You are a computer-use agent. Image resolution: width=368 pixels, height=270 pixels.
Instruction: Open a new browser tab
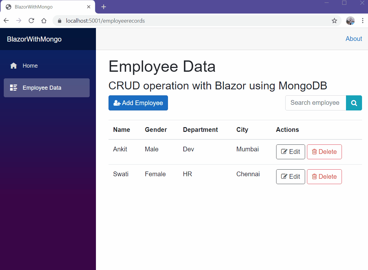point(103,7)
